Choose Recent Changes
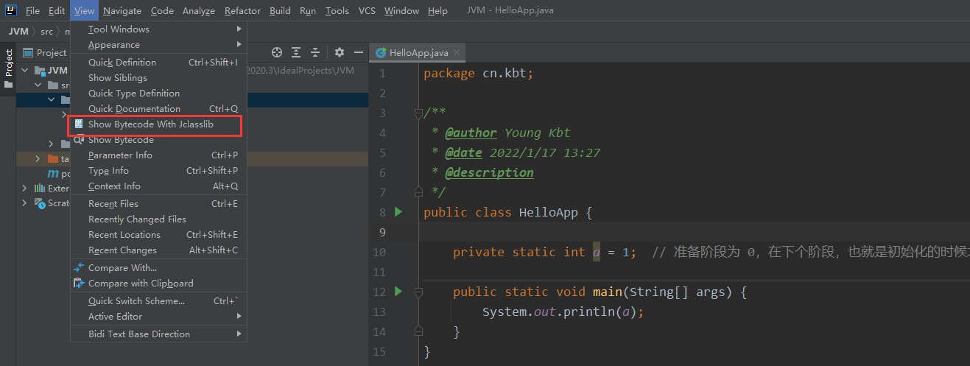The height and width of the screenshot is (366, 970). coord(158,250)
